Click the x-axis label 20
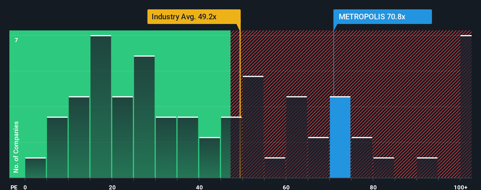This screenshot has height=190, width=481. (112, 187)
